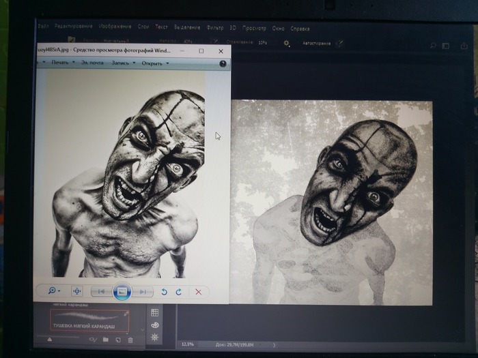Start the slideshow with the center button

pos(121,291)
